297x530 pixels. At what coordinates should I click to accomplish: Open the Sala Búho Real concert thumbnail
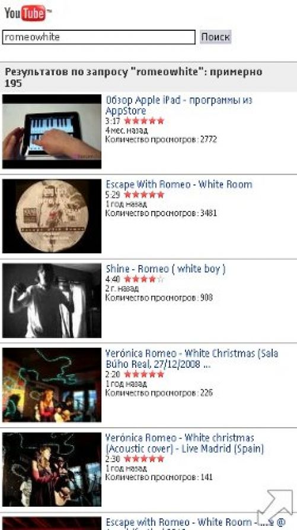[52, 384]
